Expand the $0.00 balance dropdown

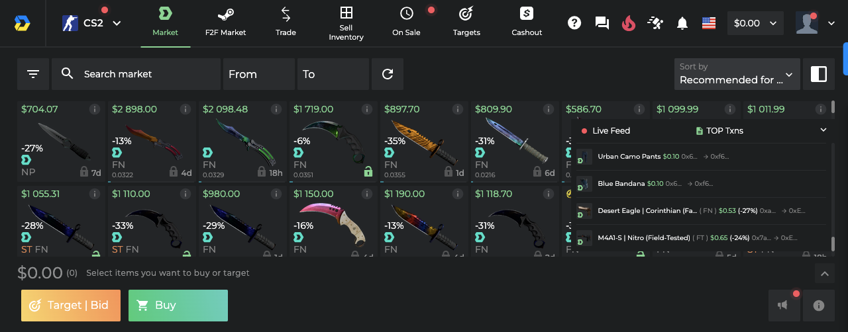755,23
